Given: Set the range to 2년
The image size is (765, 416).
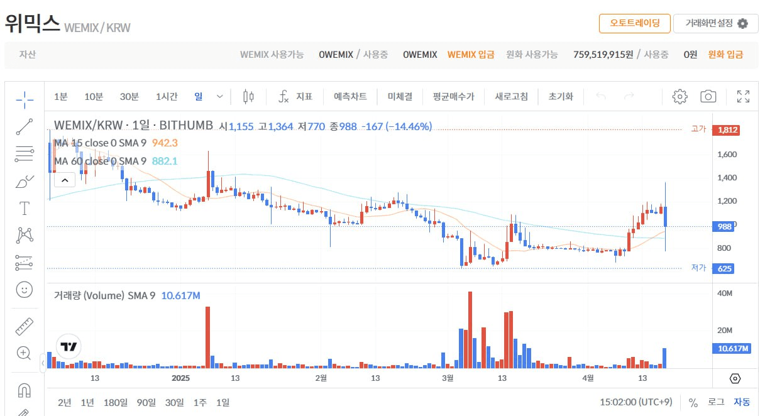Looking at the screenshot, I should [64, 402].
